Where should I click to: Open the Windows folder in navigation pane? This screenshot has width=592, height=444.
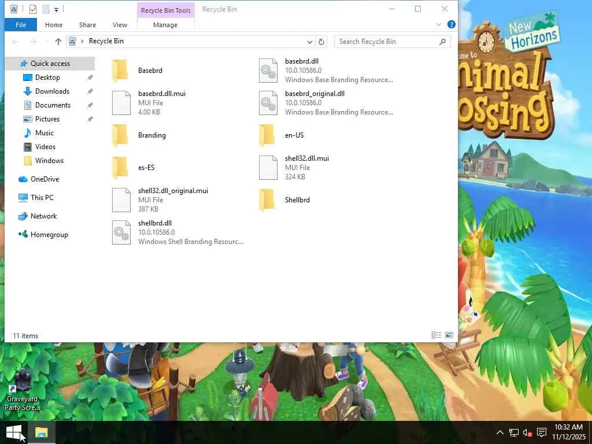[50, 161]
